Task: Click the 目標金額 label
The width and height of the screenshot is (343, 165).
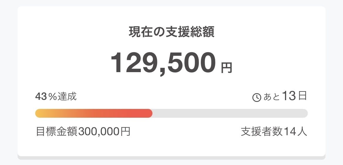Action: coord(57,132)
